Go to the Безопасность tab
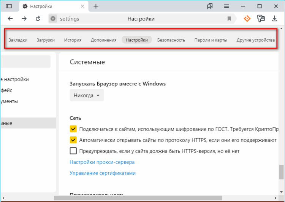Screen dimensions: 285x202 click(171, 40)
